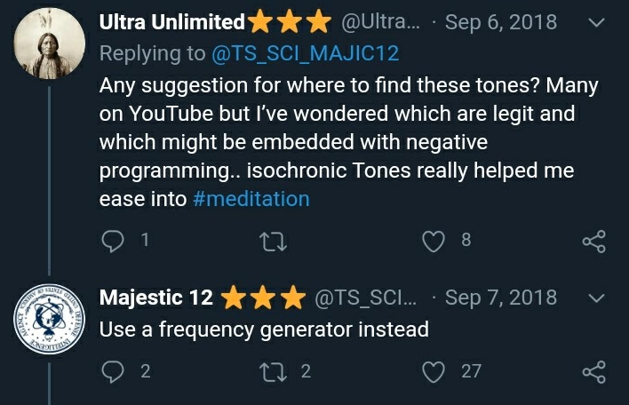Like Ultra Unlimited's tweet
Image resolution: width=629 pixels, height=405 pixels.
[433, 240]
